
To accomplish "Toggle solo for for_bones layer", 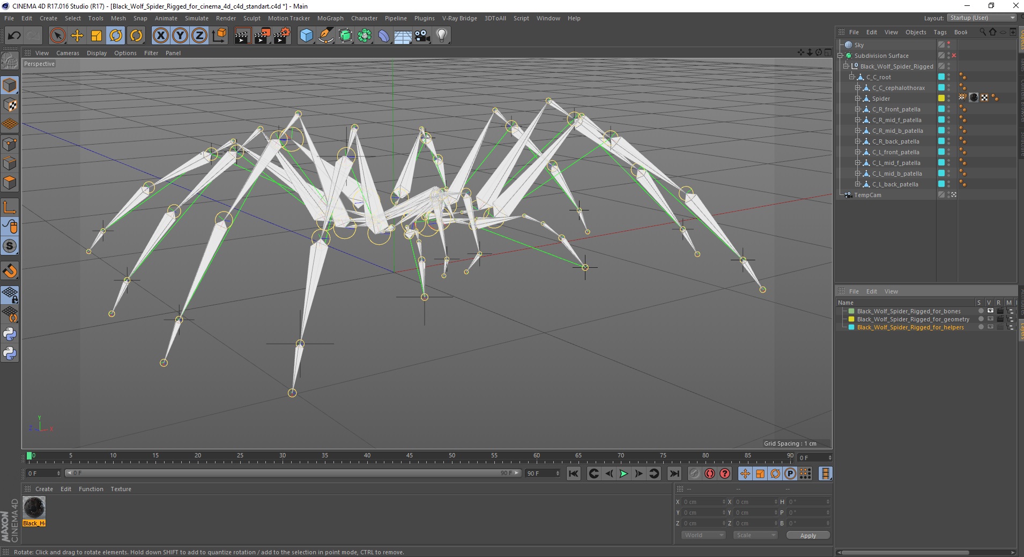I will [981, 311].
